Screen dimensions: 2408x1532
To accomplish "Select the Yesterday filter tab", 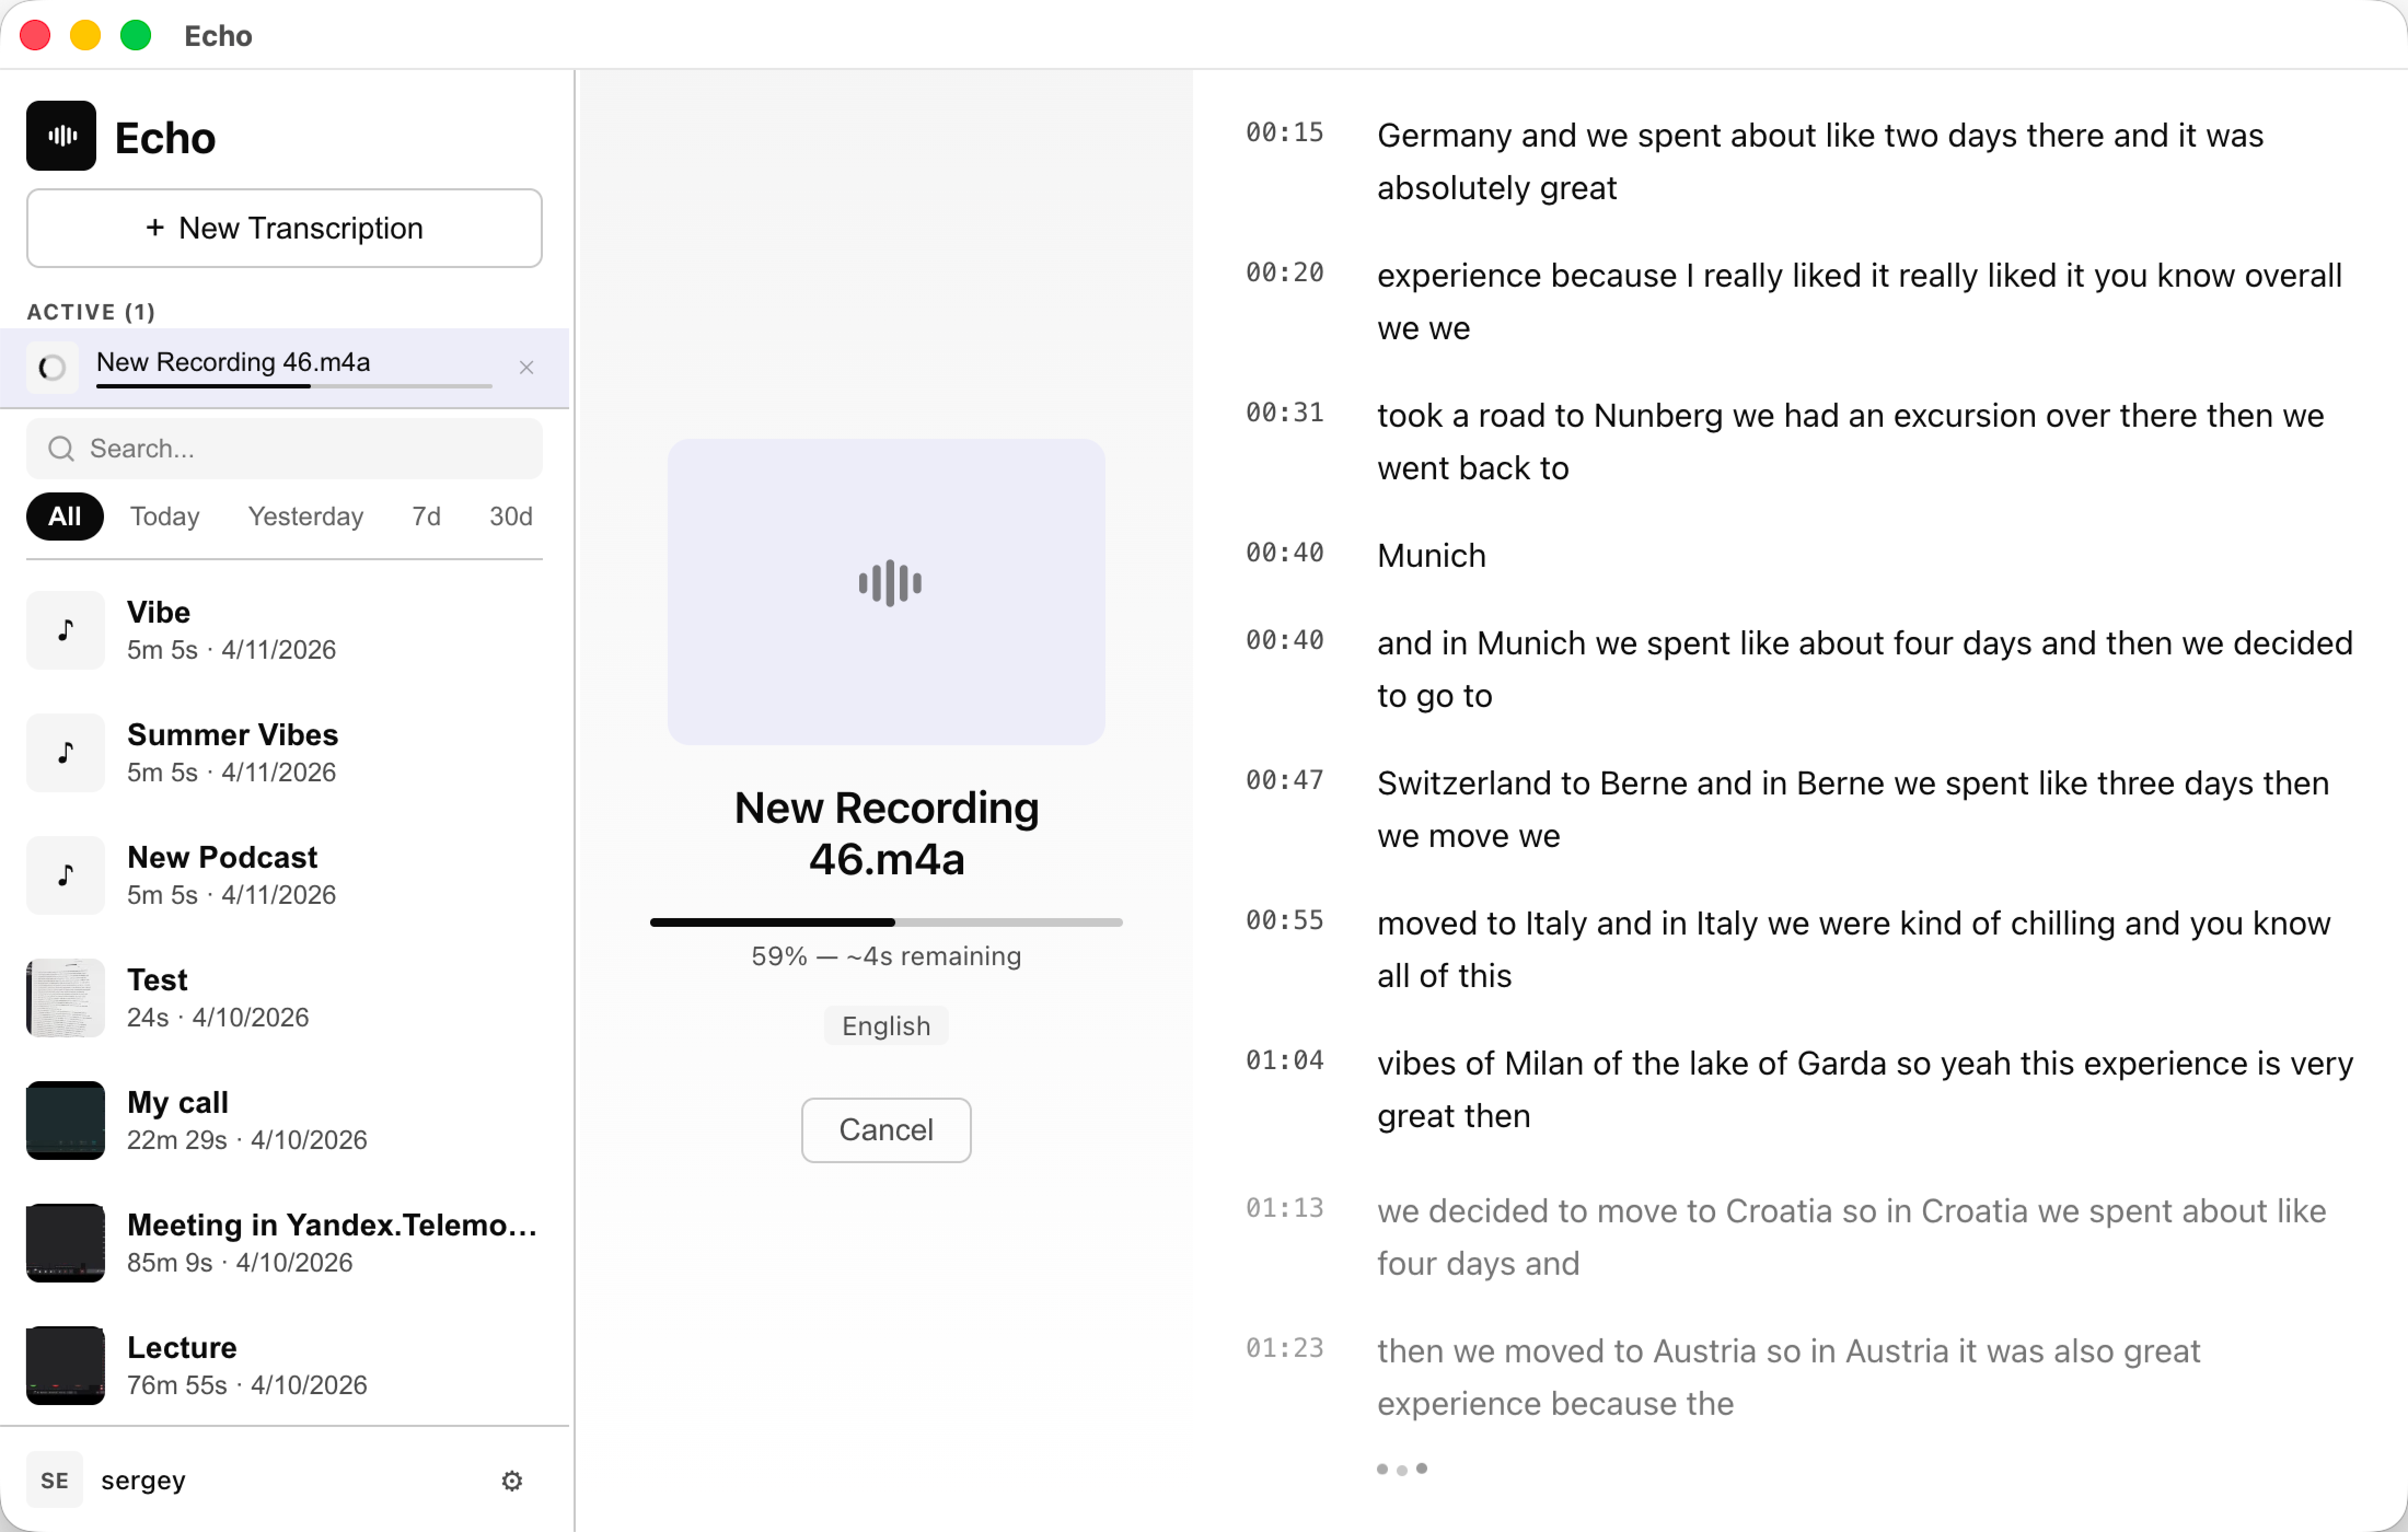I will tap(305, 516).
